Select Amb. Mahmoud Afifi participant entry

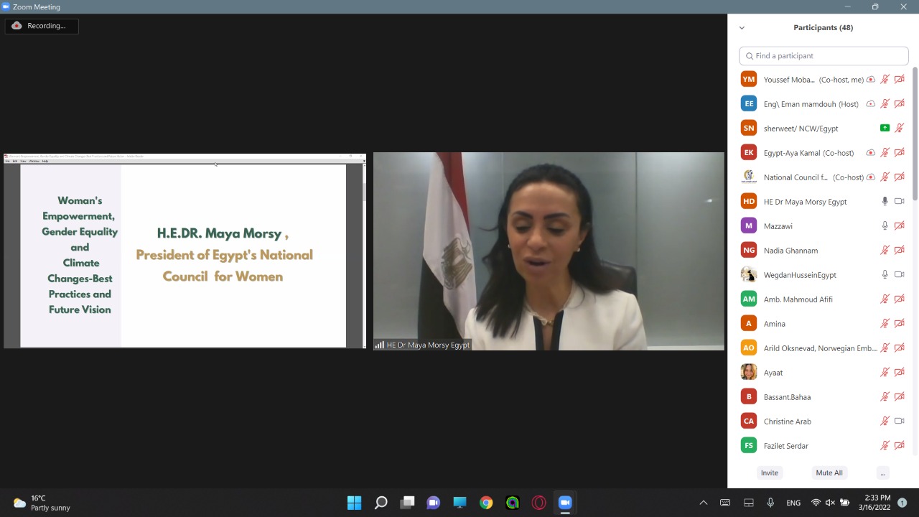point(798,299)
